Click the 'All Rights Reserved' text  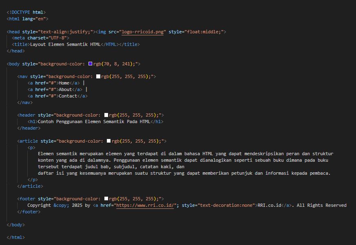[x=322, y=205]
